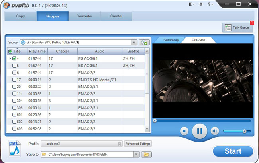Click the add source disc icon
The image size is (259, 163).
pyautogui.click(x=144, y=43)
